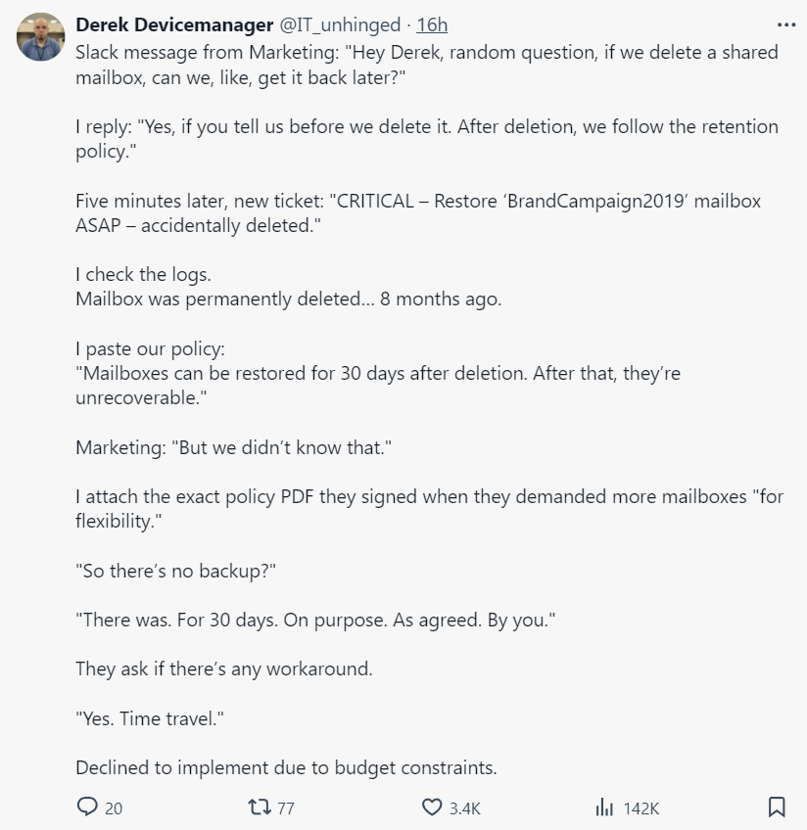Click the opening 'Slack message from Marketing' paragraph
This screenshot has width=807, height=830.
pyautogui.click(x=427, y=65)
